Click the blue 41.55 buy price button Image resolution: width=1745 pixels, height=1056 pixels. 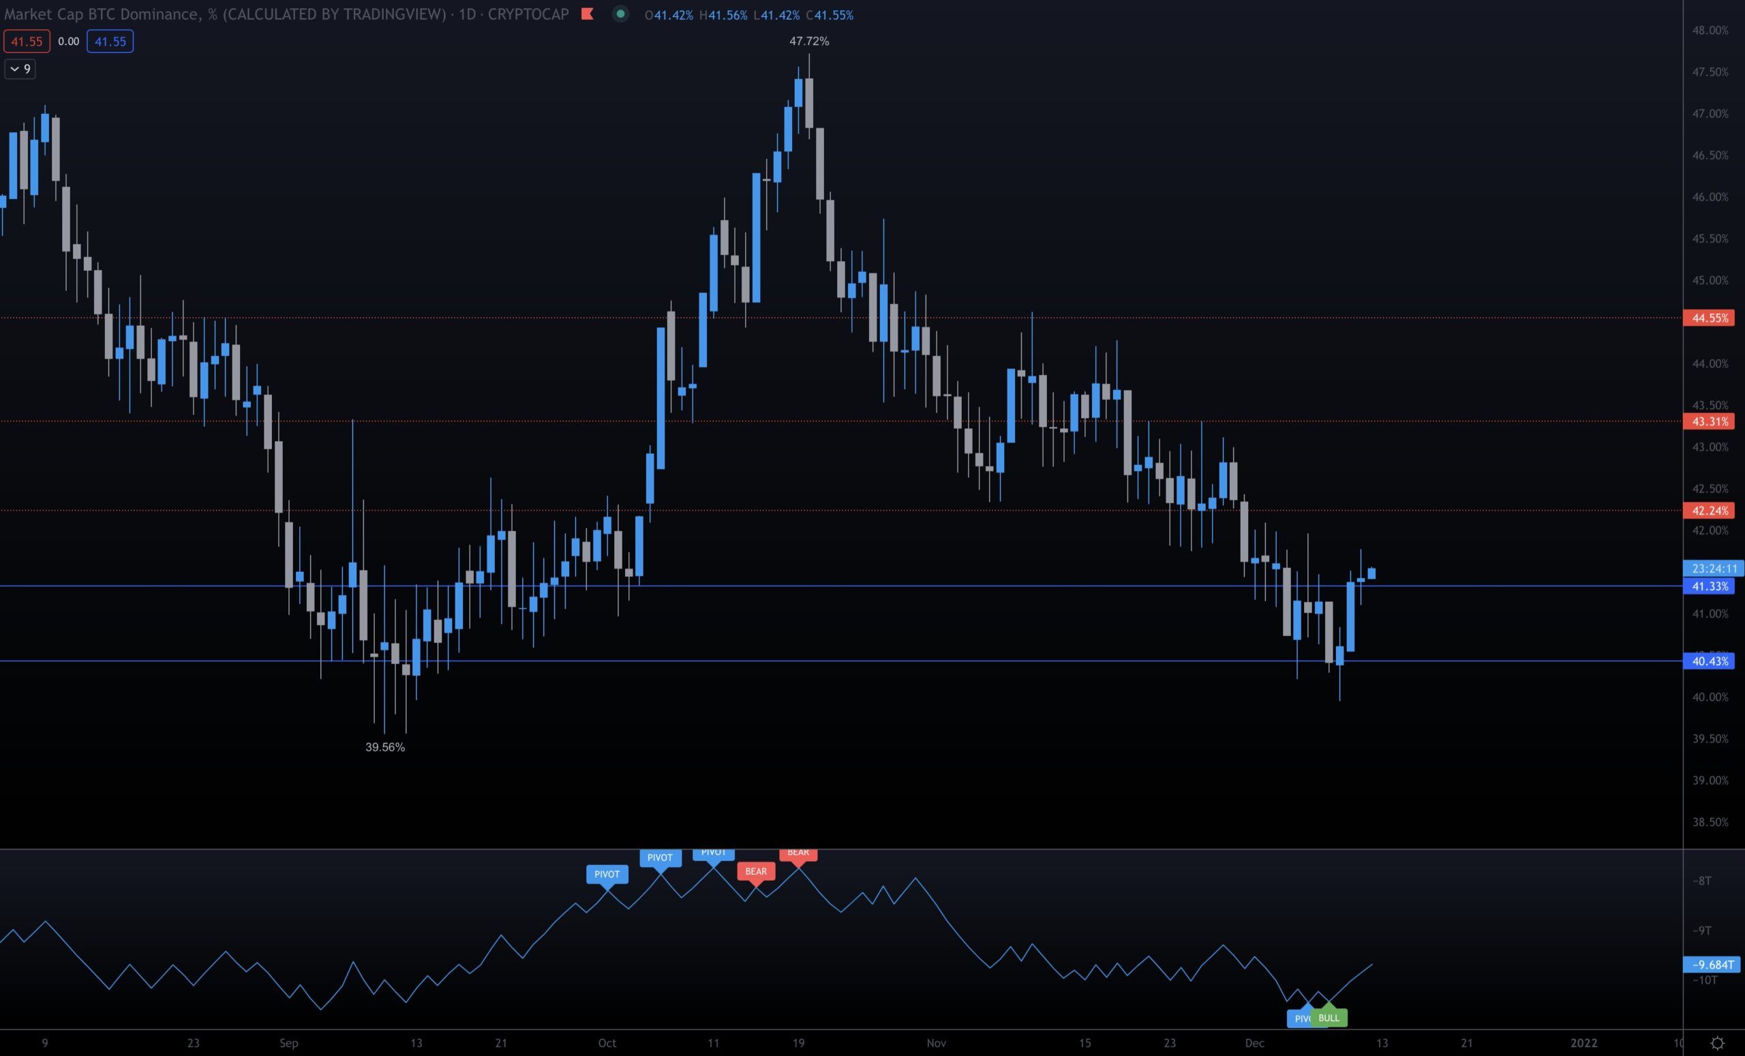point(110,42)
